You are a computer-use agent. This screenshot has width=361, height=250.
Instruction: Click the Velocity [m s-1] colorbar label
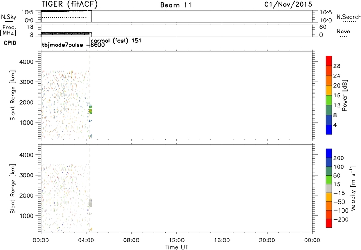[353, 188]
